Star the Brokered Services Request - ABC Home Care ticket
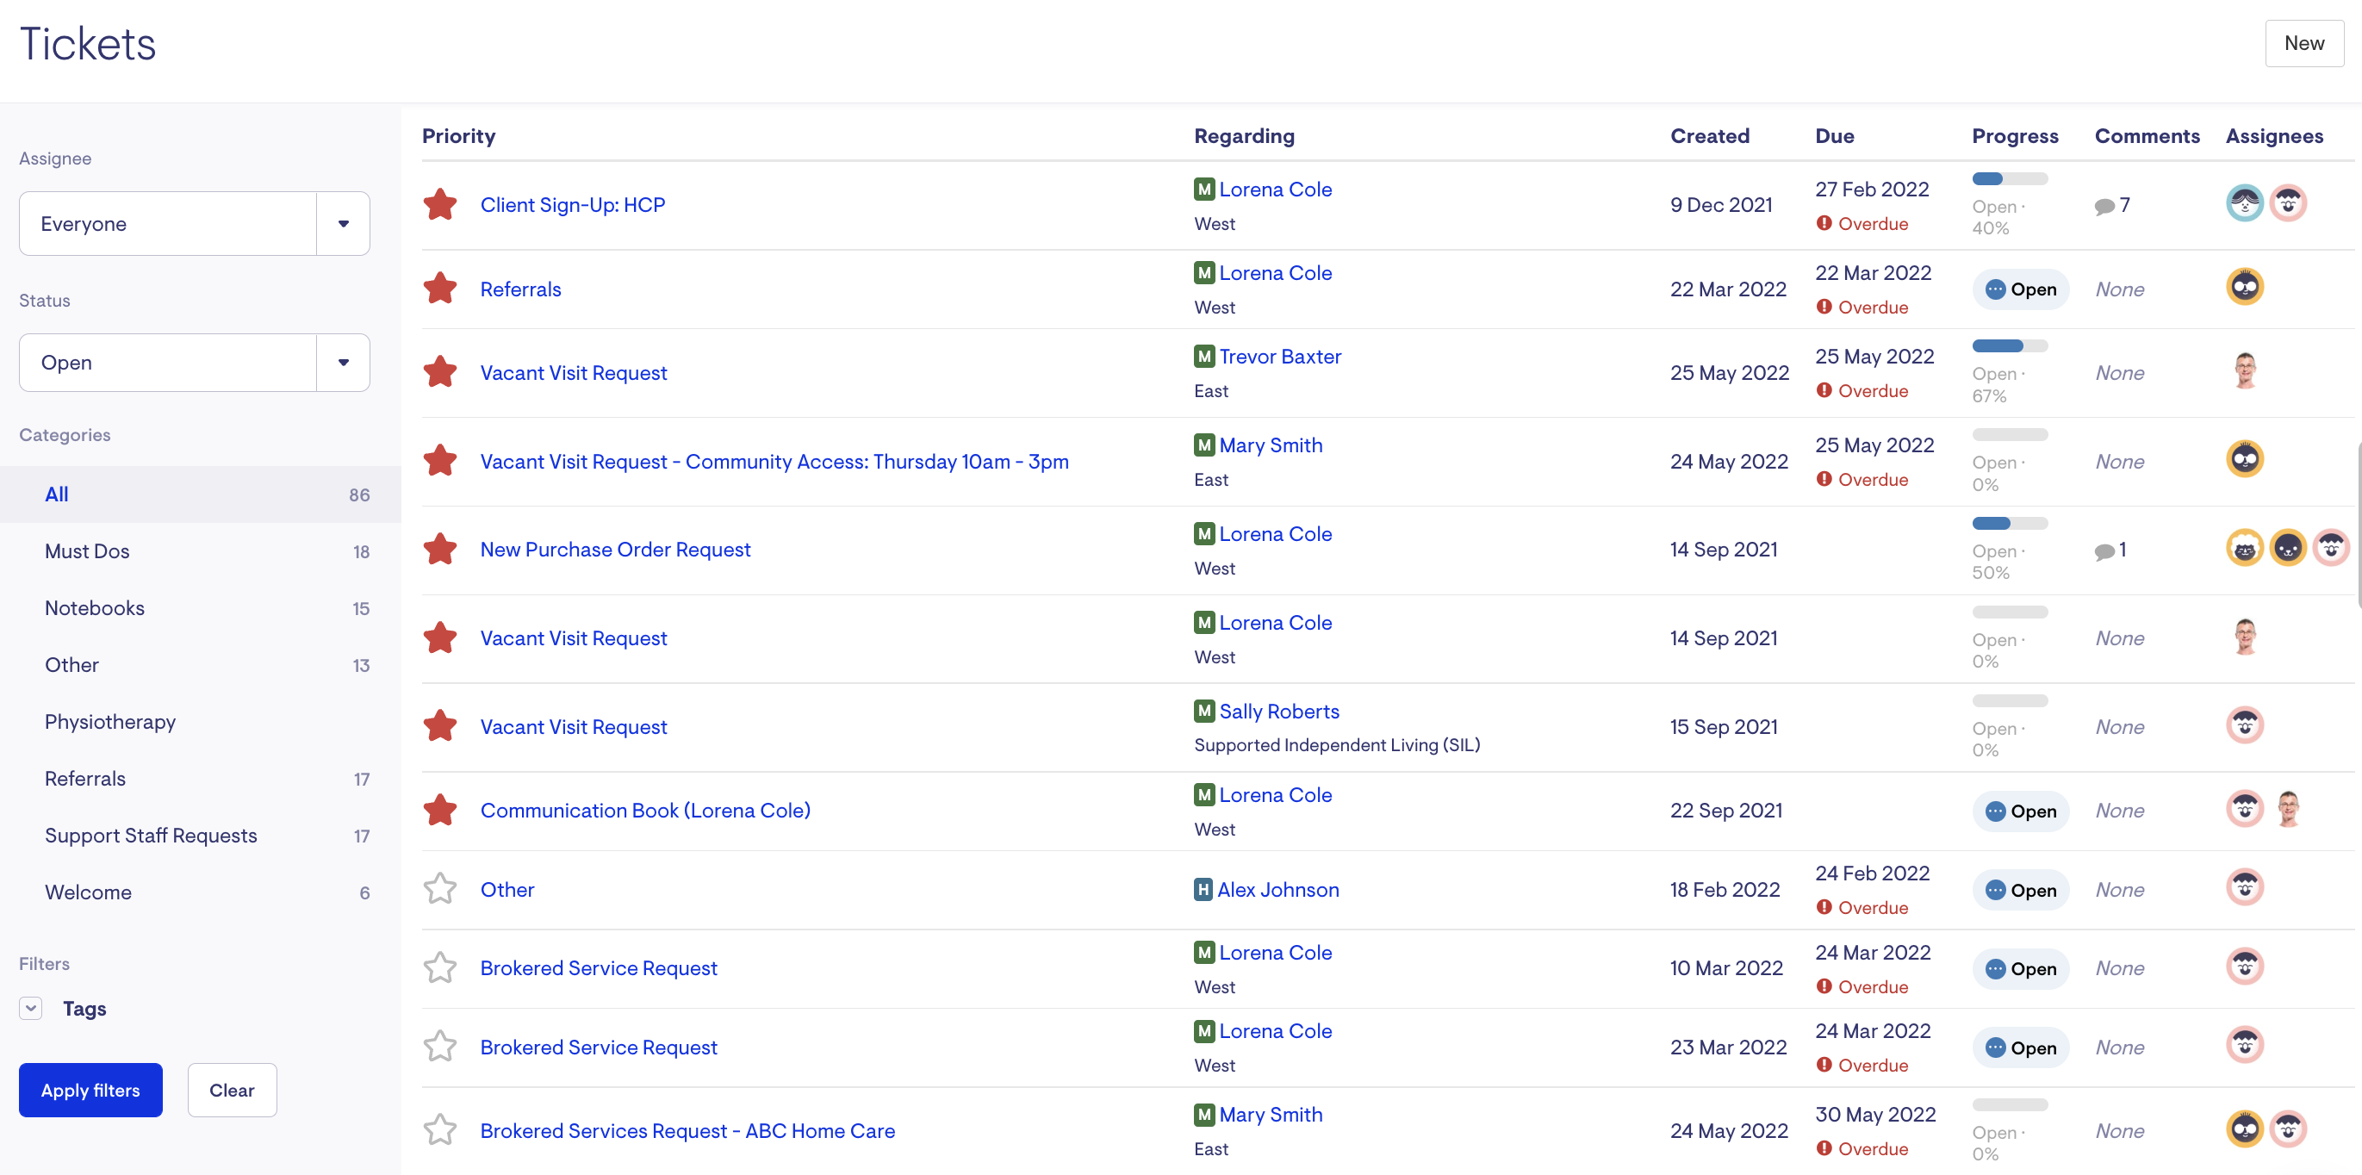The image size is (2362, 1175). click(x=440, y=1130)
